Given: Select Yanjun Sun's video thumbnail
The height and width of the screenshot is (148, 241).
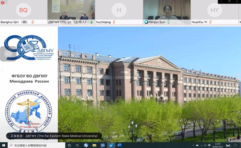Looking at the screenshot, I should 167,10.
